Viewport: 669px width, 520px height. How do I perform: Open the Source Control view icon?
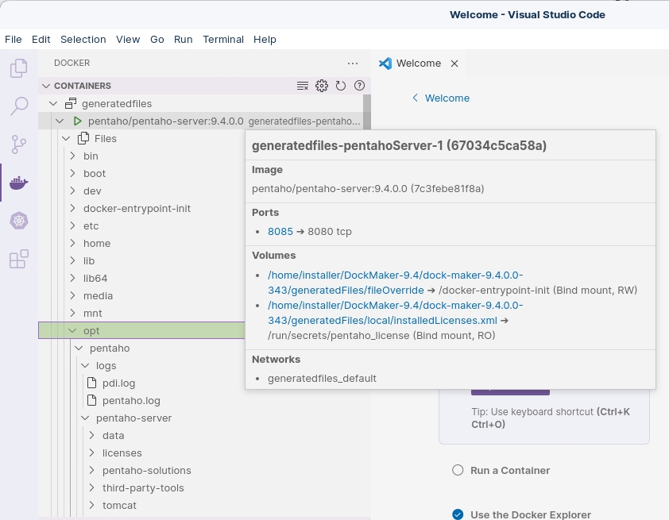[18, 144]
